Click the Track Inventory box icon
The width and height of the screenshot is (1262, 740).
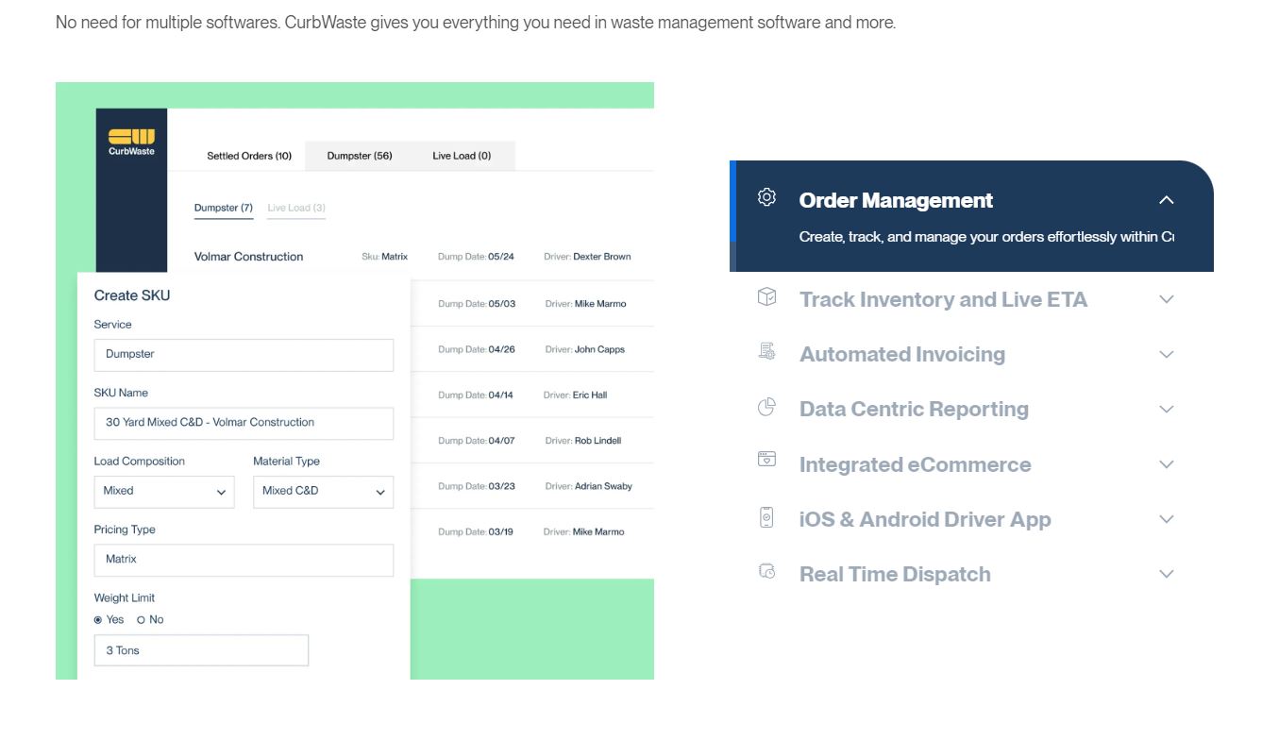[x=766, y=297]
